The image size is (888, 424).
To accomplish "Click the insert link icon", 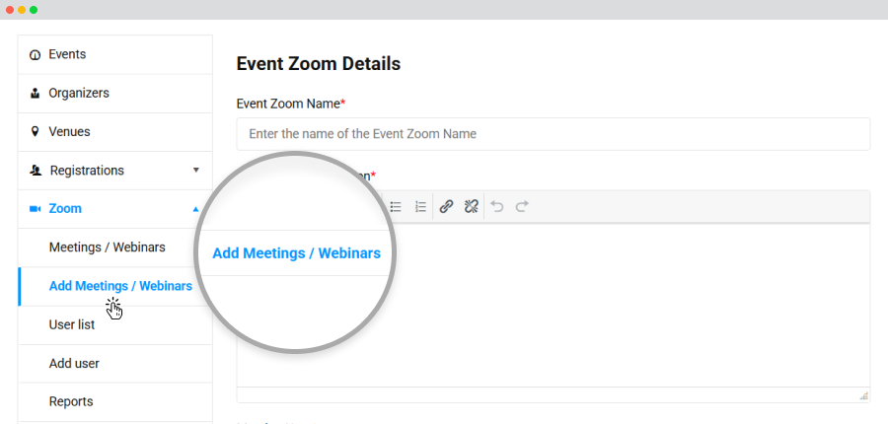I will [x=446, y=207].
